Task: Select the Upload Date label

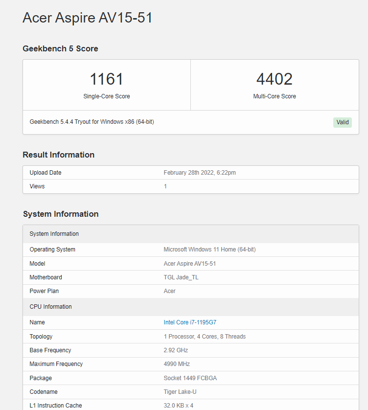Action: pos(46,173)
